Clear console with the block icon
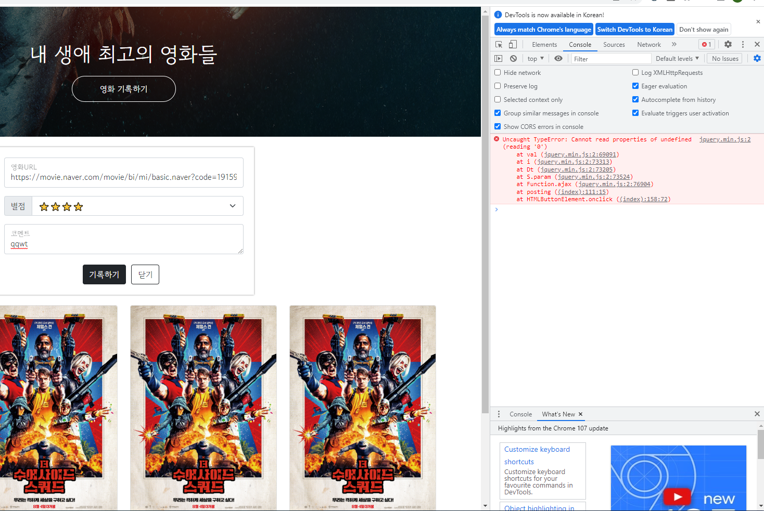This screenshot has height=511, width=764. coord(514,59)
